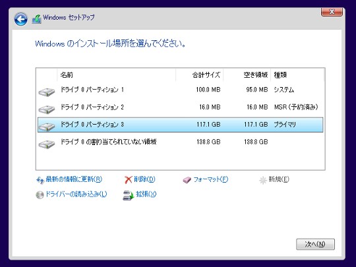Viewport: 356px width, 267px height.
Task: Select ドライブ 0 パーティション 3 row
Action: tap(180, 125)
